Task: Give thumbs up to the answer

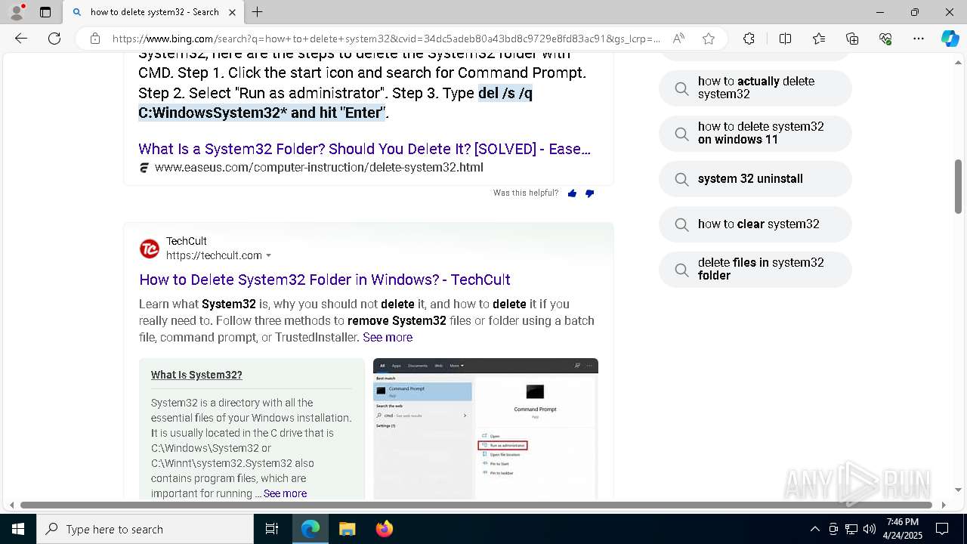Action: coord(572,193)
